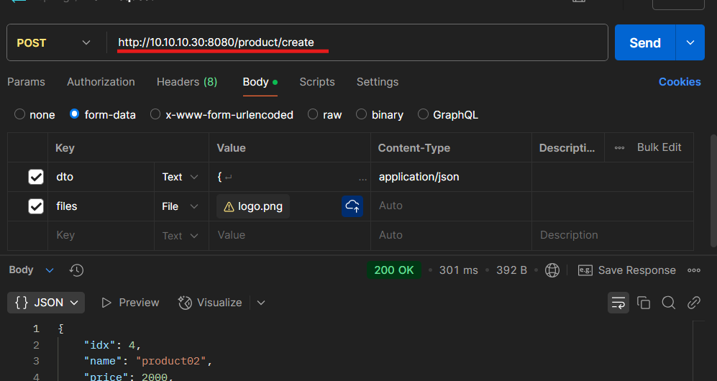717x381 pixels.
Task: Click Save Response button
Action: tap(627, 270)
